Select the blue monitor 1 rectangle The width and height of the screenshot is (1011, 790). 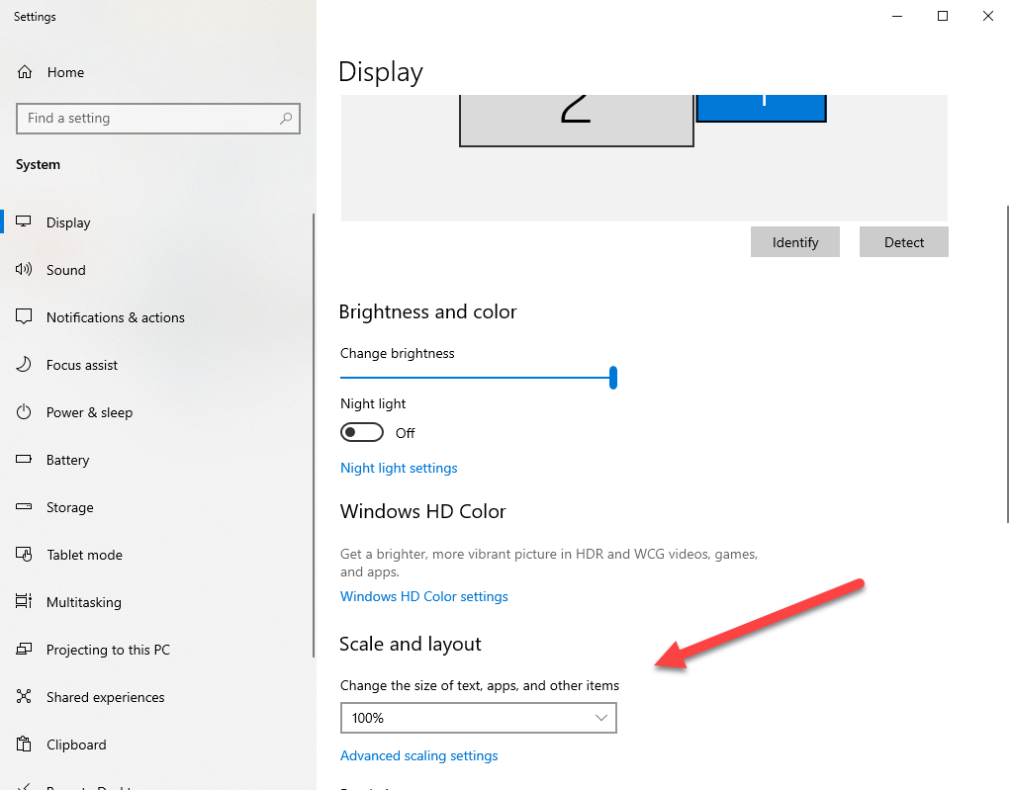(x=762, y=108)
